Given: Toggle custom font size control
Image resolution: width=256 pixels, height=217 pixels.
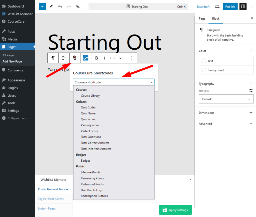Looking at the screenshot, I should pyautogui.click(x=251, y=90).
